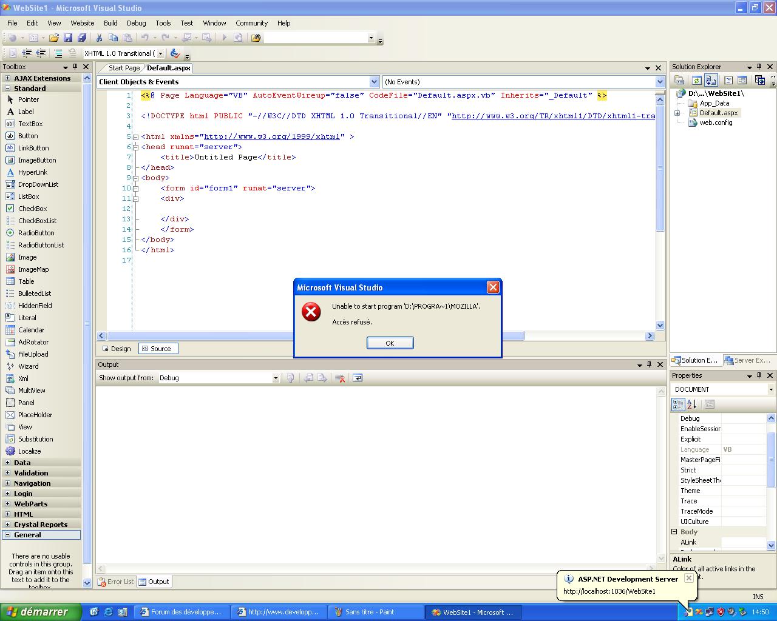Click OK in the error dialog
Viewport: 777px width, 621px height.
(390, 343)
